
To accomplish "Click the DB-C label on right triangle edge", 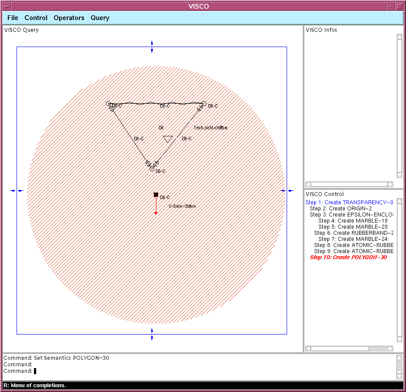I will (186, 139).
